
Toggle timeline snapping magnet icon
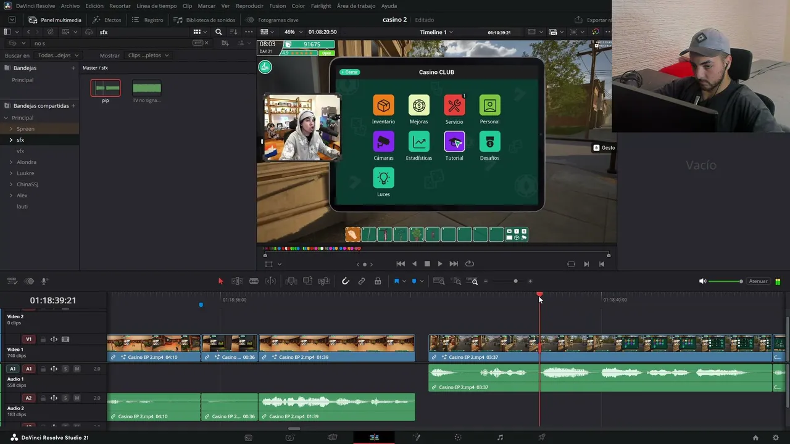click(346, 281)
